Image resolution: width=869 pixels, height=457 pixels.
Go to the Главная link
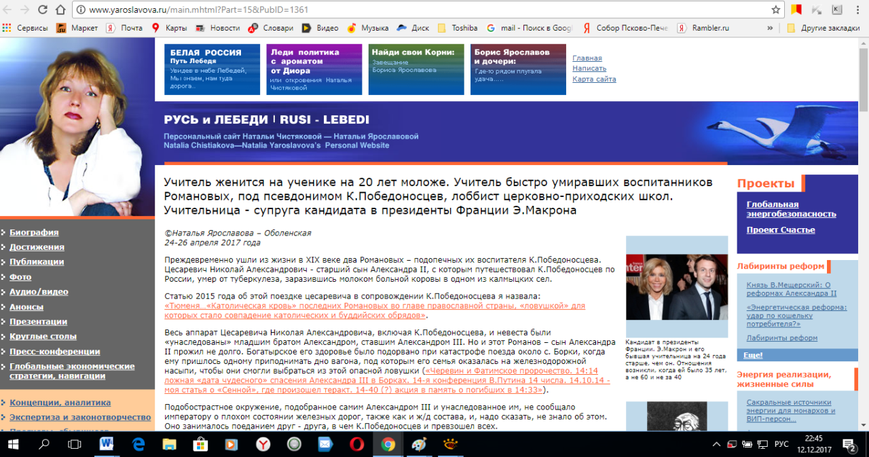pos(587,58)
